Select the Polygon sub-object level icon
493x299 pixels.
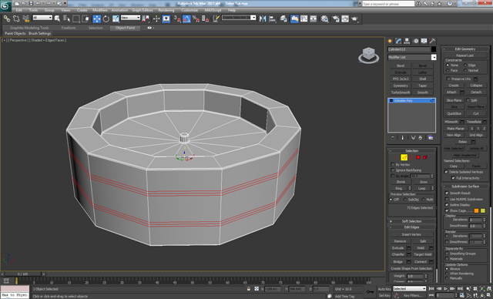click(418, 157)
